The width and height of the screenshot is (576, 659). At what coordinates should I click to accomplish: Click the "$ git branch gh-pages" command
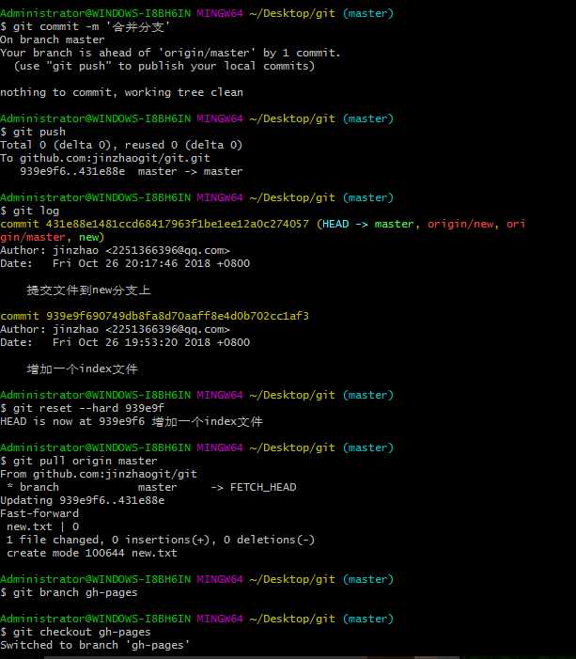coord(69,592)
